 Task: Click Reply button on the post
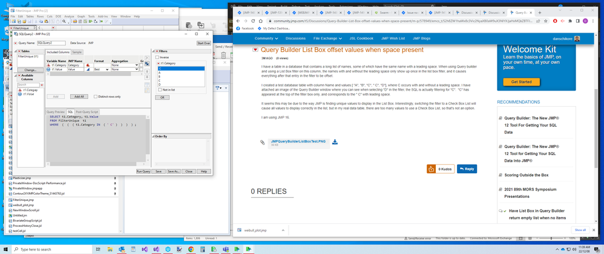point(467,169)
